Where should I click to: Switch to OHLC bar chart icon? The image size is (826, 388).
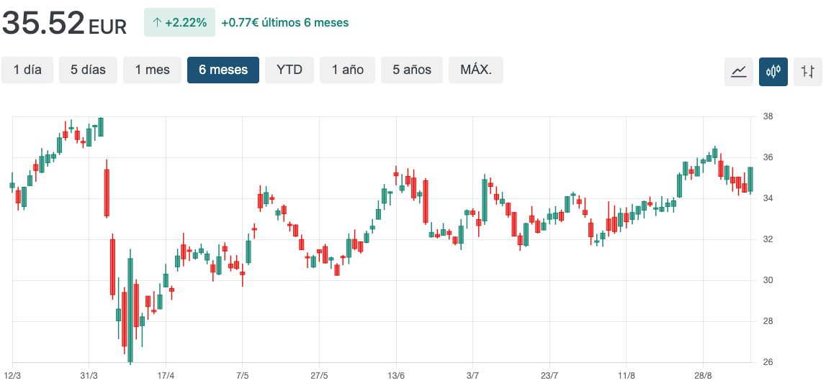[808, 71]
